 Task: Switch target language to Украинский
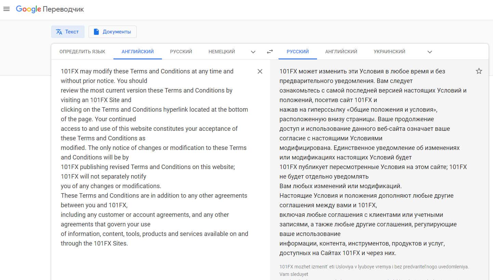[389, 52]
